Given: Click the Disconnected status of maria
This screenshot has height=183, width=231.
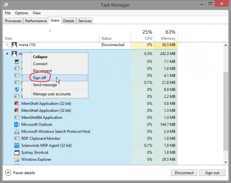Looking at the screenshot, I should [113, 45].
